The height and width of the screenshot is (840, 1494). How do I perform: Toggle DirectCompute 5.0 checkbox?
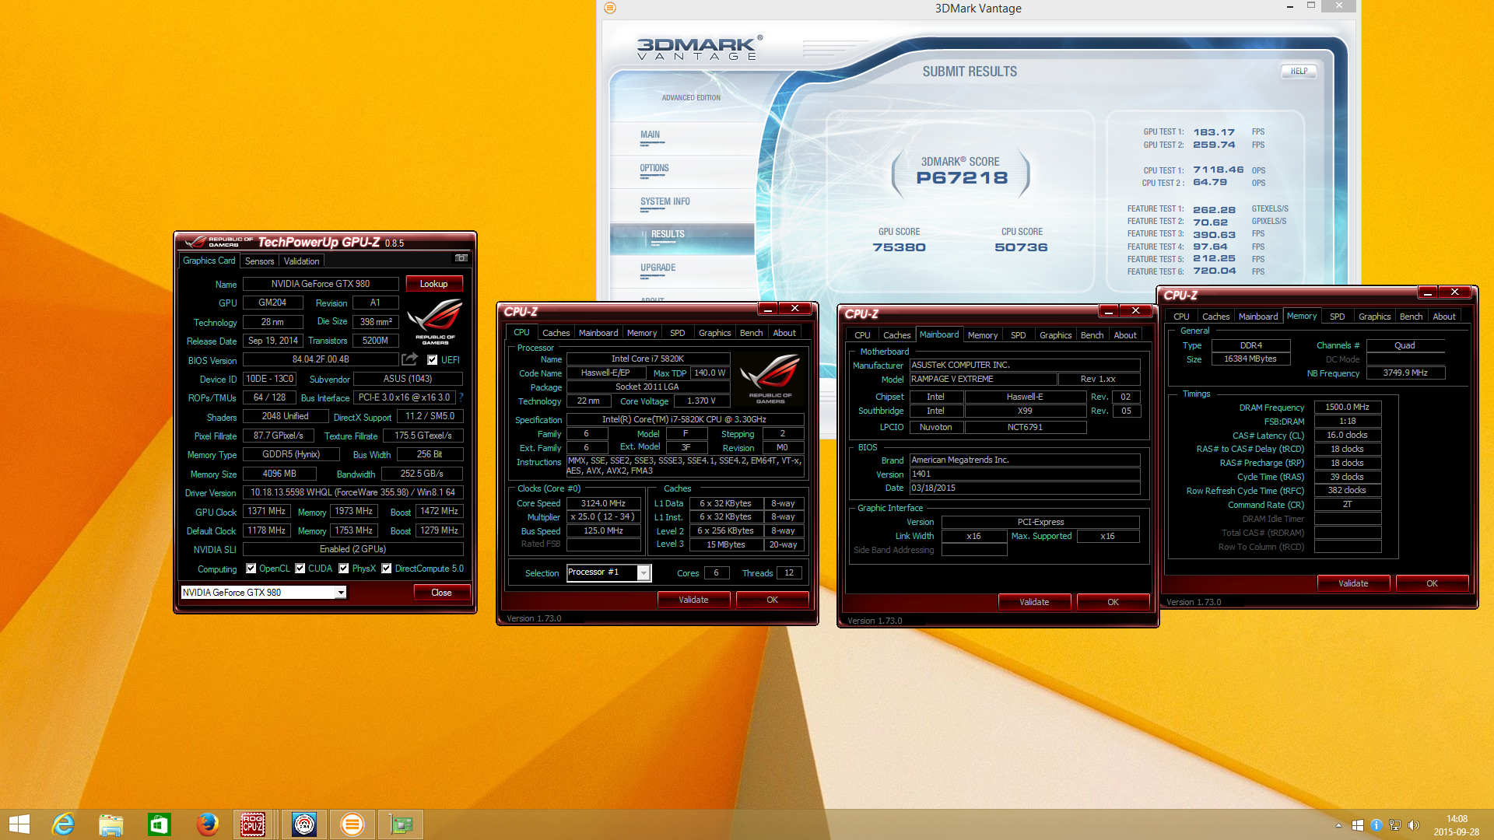coord(387,569)
